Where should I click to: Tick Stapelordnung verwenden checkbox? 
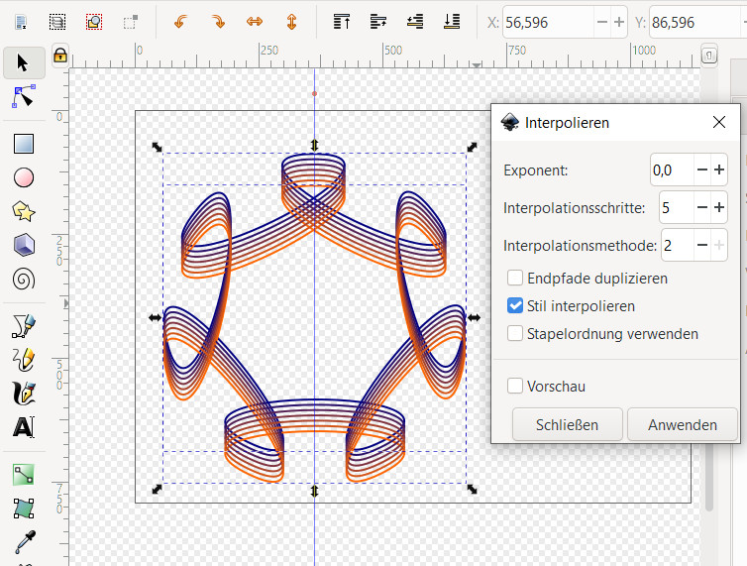pyautogui.click(x=515, y=334)
